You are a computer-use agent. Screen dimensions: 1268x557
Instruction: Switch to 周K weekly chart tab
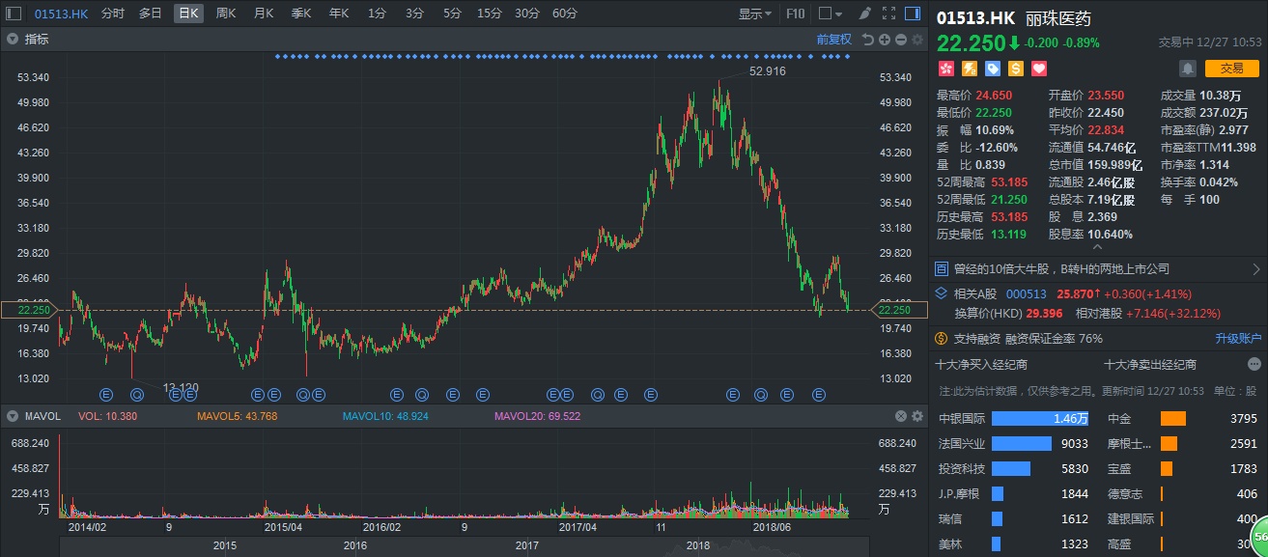click(226, 14)
